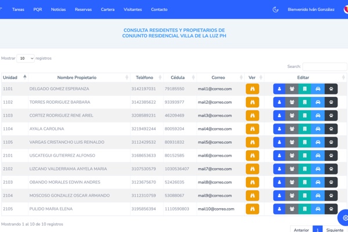The width and height of the screenshot is (348, 232).
Task: Open the Reservas menu
Action: (83, 9)
